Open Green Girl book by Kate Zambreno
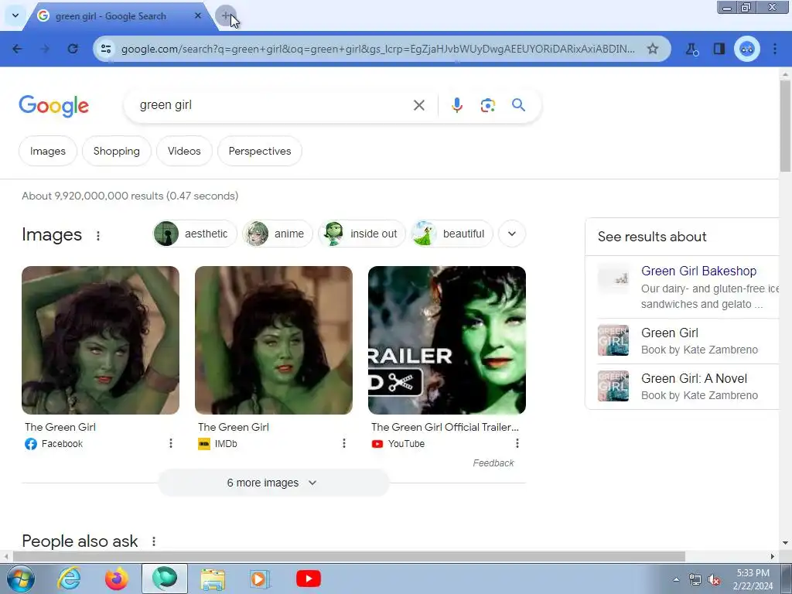Viewport: 792px width, 594px height. coord(688,341)
